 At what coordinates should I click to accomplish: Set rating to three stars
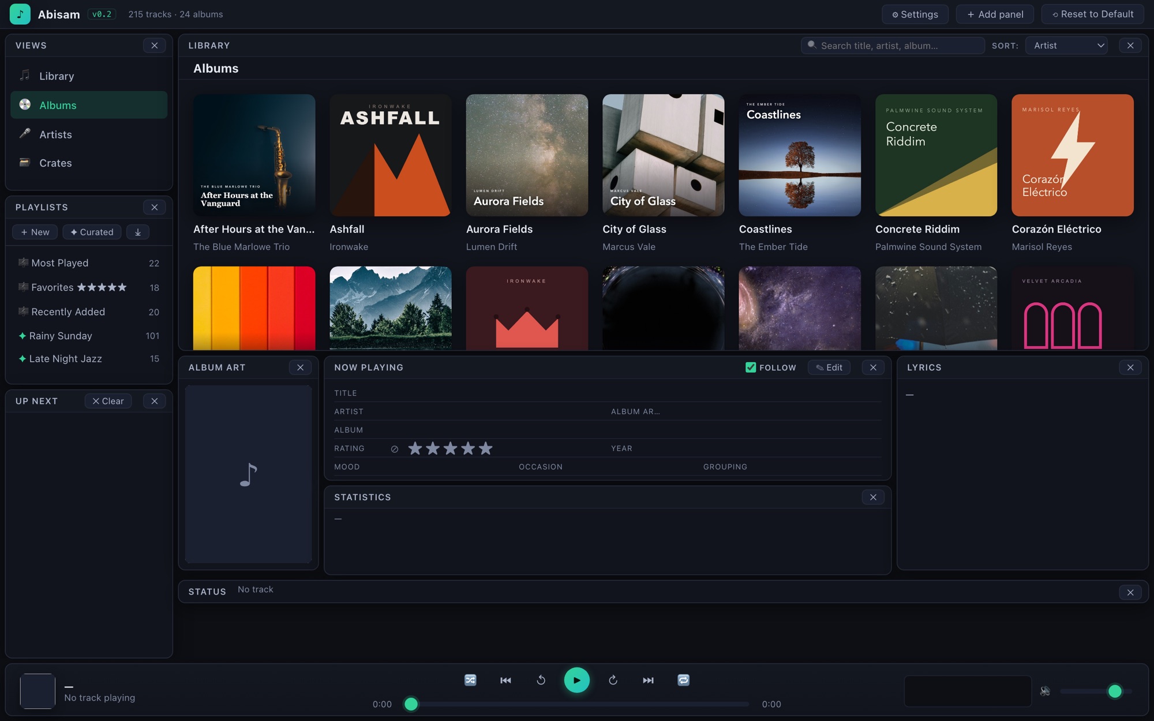[451, 448]
